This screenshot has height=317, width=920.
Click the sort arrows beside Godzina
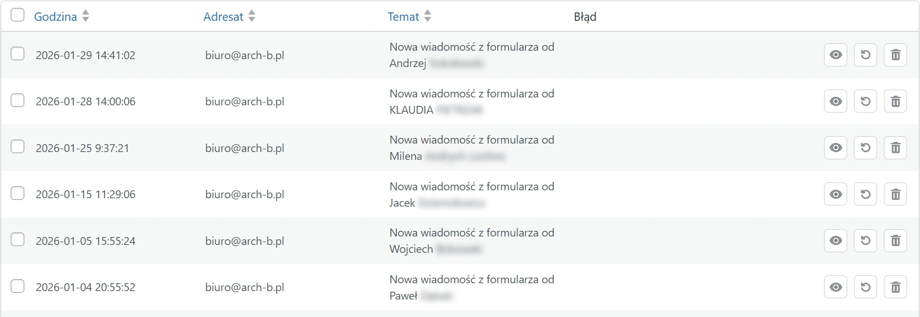(x=86, y=16)
